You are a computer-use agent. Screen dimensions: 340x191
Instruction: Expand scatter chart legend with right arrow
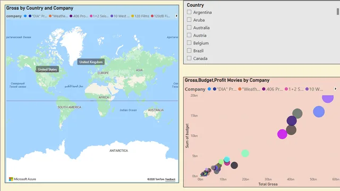click(x=335, y=89)
